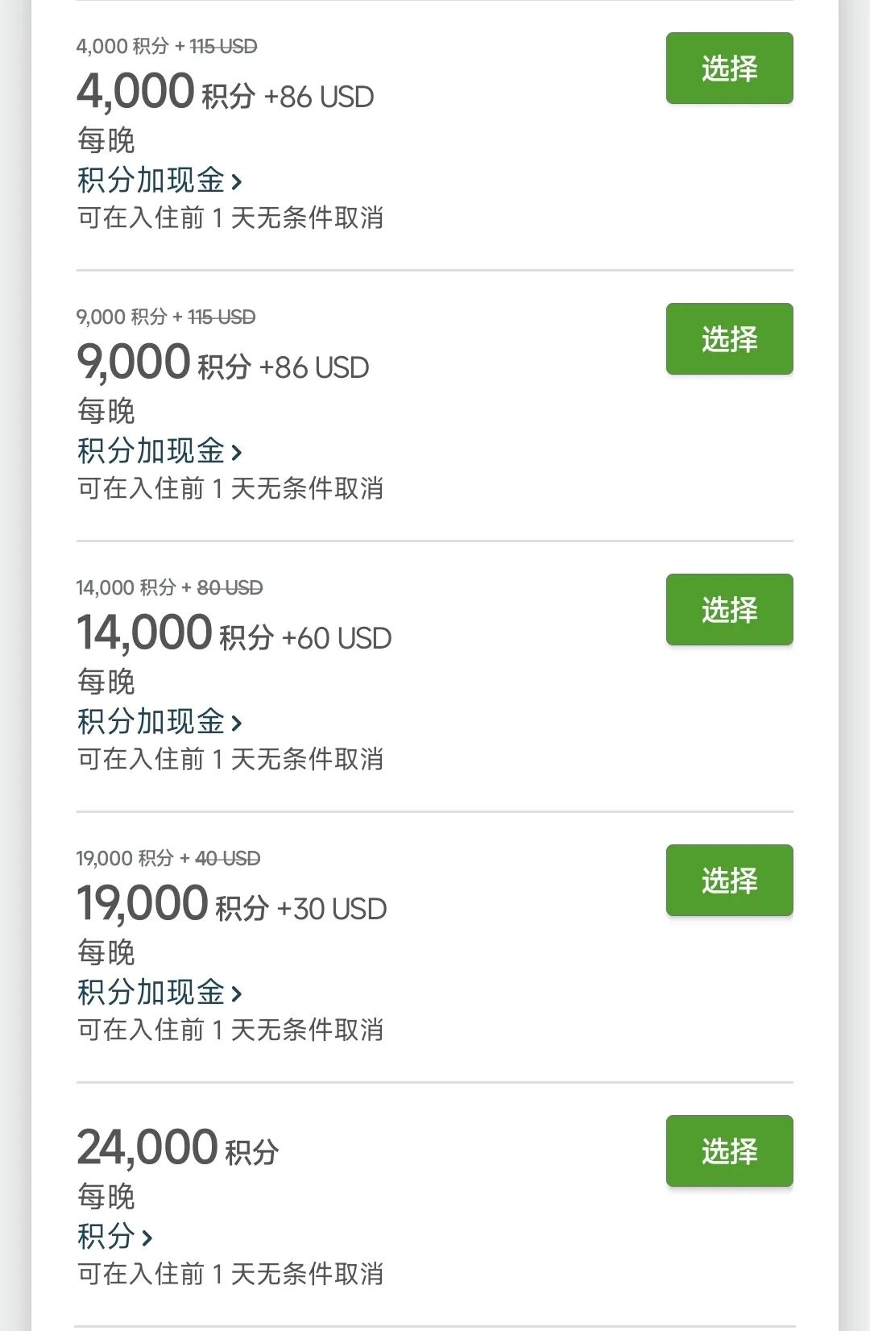This screenshot has width=870, height=1331.
Task: Click the 24,000 积分 price heading
Action: point(177,1148)
